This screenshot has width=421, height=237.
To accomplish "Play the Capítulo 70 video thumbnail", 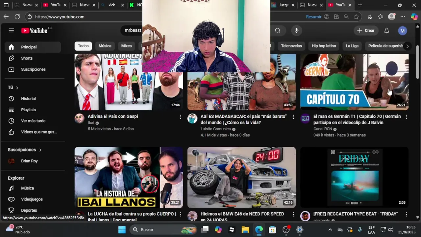I will (354, 82).
